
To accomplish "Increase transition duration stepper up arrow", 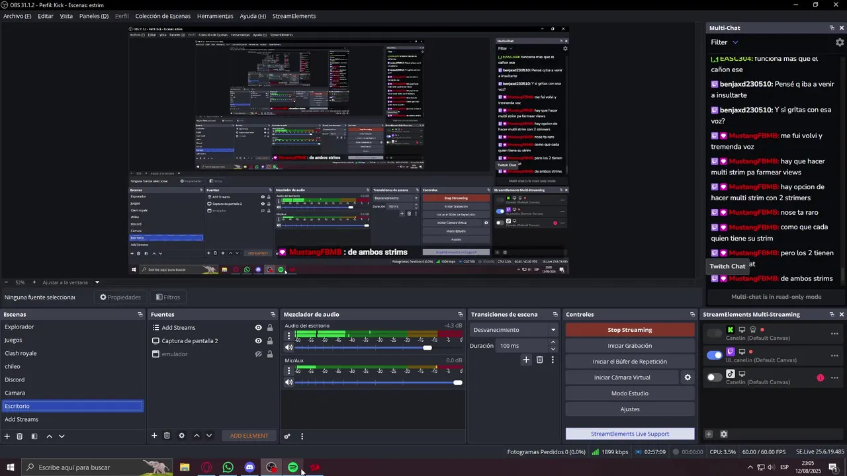I will (x=553, y=342).
